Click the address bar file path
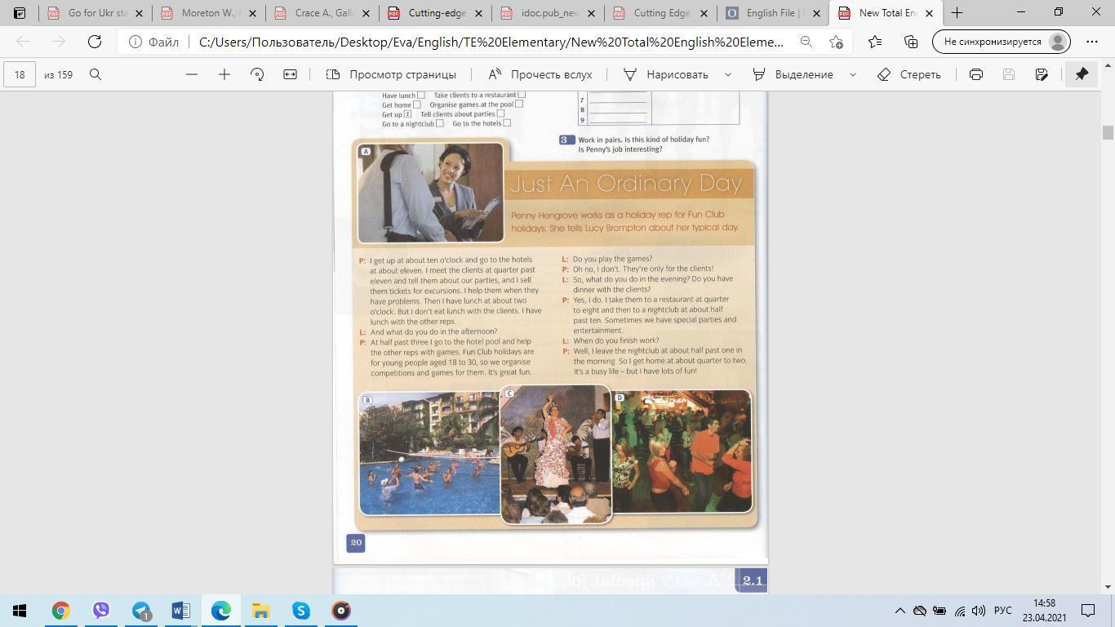The image size is (1115, 627). (x=491, y=42)
